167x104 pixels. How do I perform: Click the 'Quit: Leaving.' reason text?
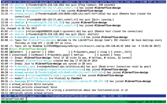click(x=103, y=20)
